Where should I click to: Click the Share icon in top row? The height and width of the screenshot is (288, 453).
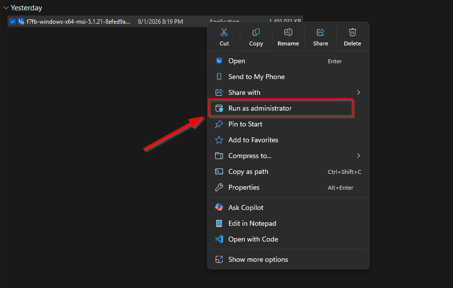tap(320, 32)
